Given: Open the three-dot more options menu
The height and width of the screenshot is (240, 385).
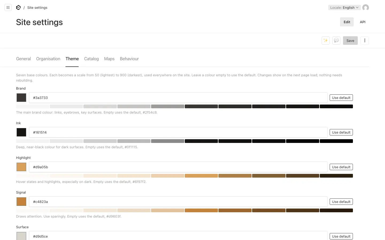Looking at the screenshot, I should [x=365, y=41].
